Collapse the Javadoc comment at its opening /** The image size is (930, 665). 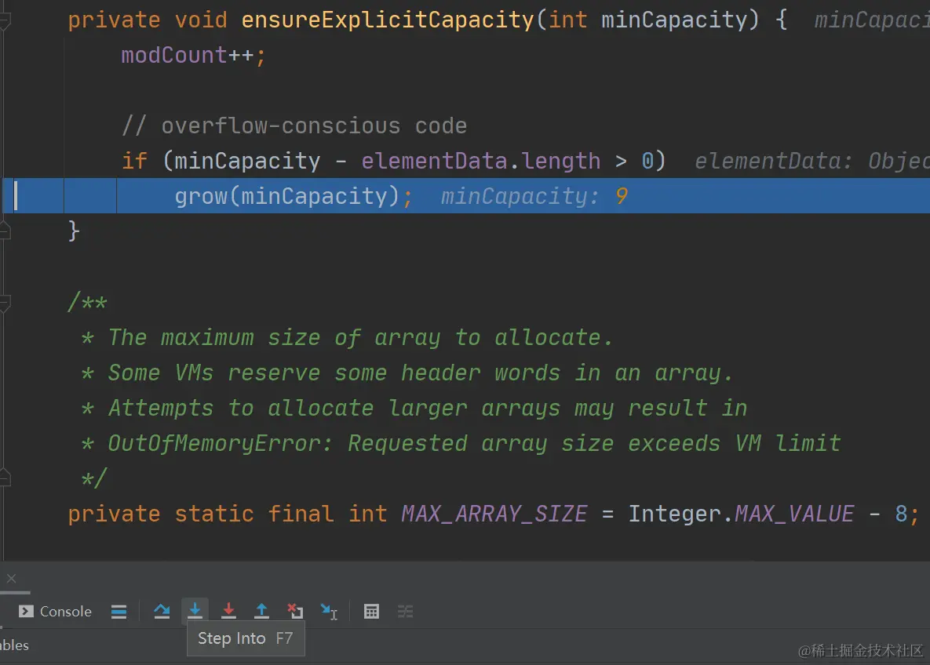pos(5,303)
